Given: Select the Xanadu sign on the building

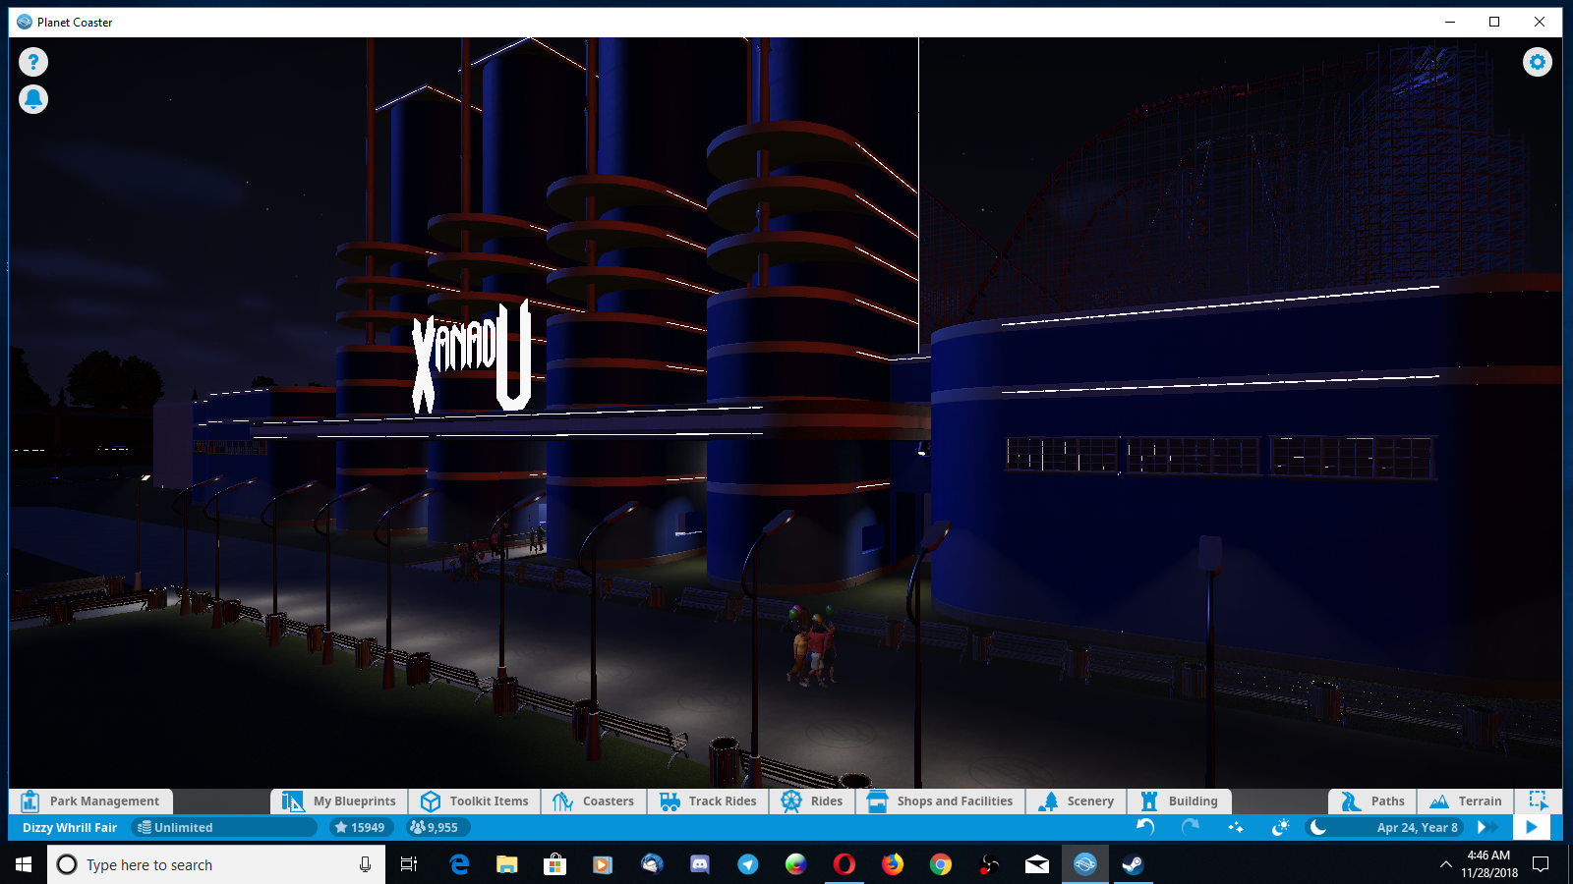Looking at the screenshot, I should click(x=472, y=356).
